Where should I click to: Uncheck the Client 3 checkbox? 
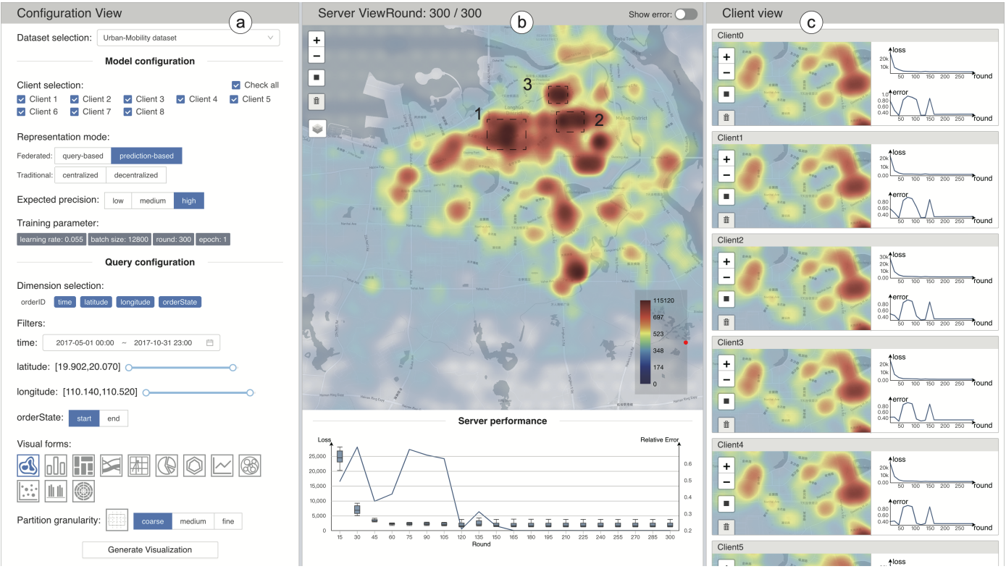pyautogui.click(x=128, y=99)
